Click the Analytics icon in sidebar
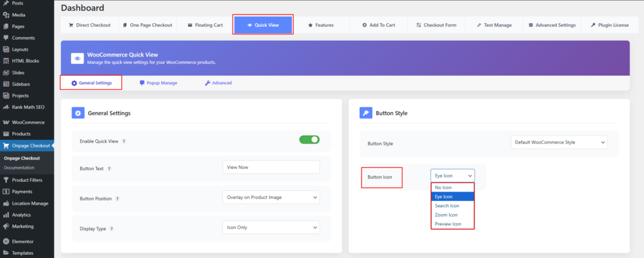The height and width of the screenshot is (258, 644). (6, 215)
